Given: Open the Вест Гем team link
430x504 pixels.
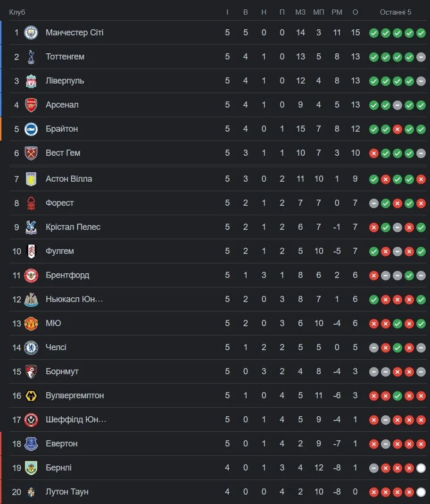Looking at the screenshot, I should (63, 153).
